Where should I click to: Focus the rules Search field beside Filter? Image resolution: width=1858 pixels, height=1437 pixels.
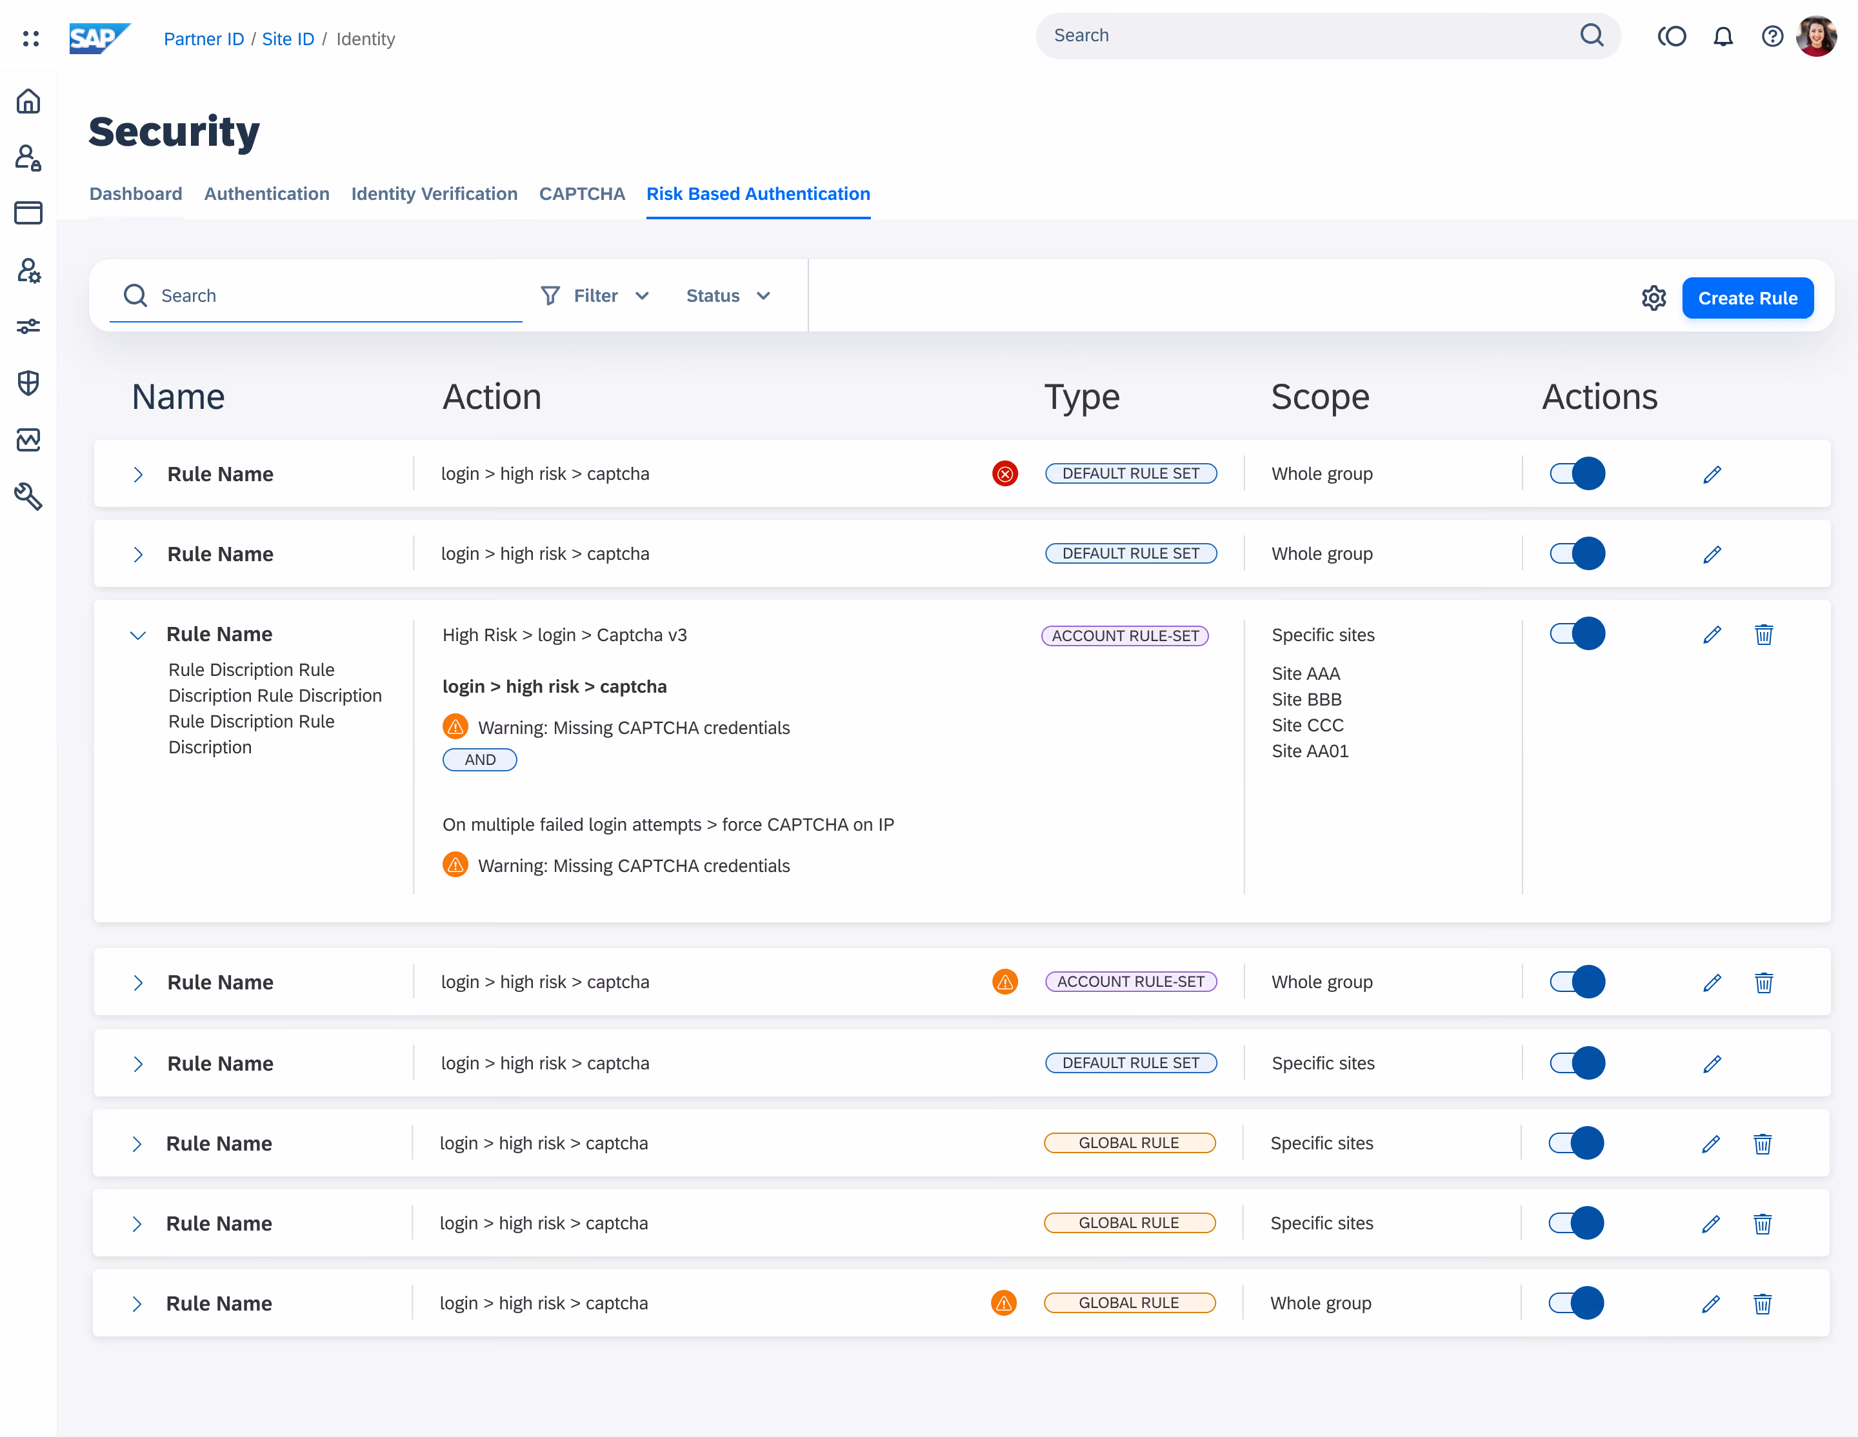[315, 296]
